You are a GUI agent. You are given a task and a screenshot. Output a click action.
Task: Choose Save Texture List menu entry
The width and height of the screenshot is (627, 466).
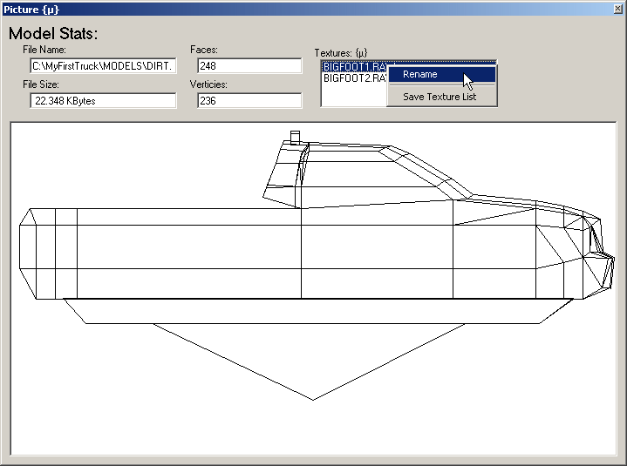pos(440,97)
